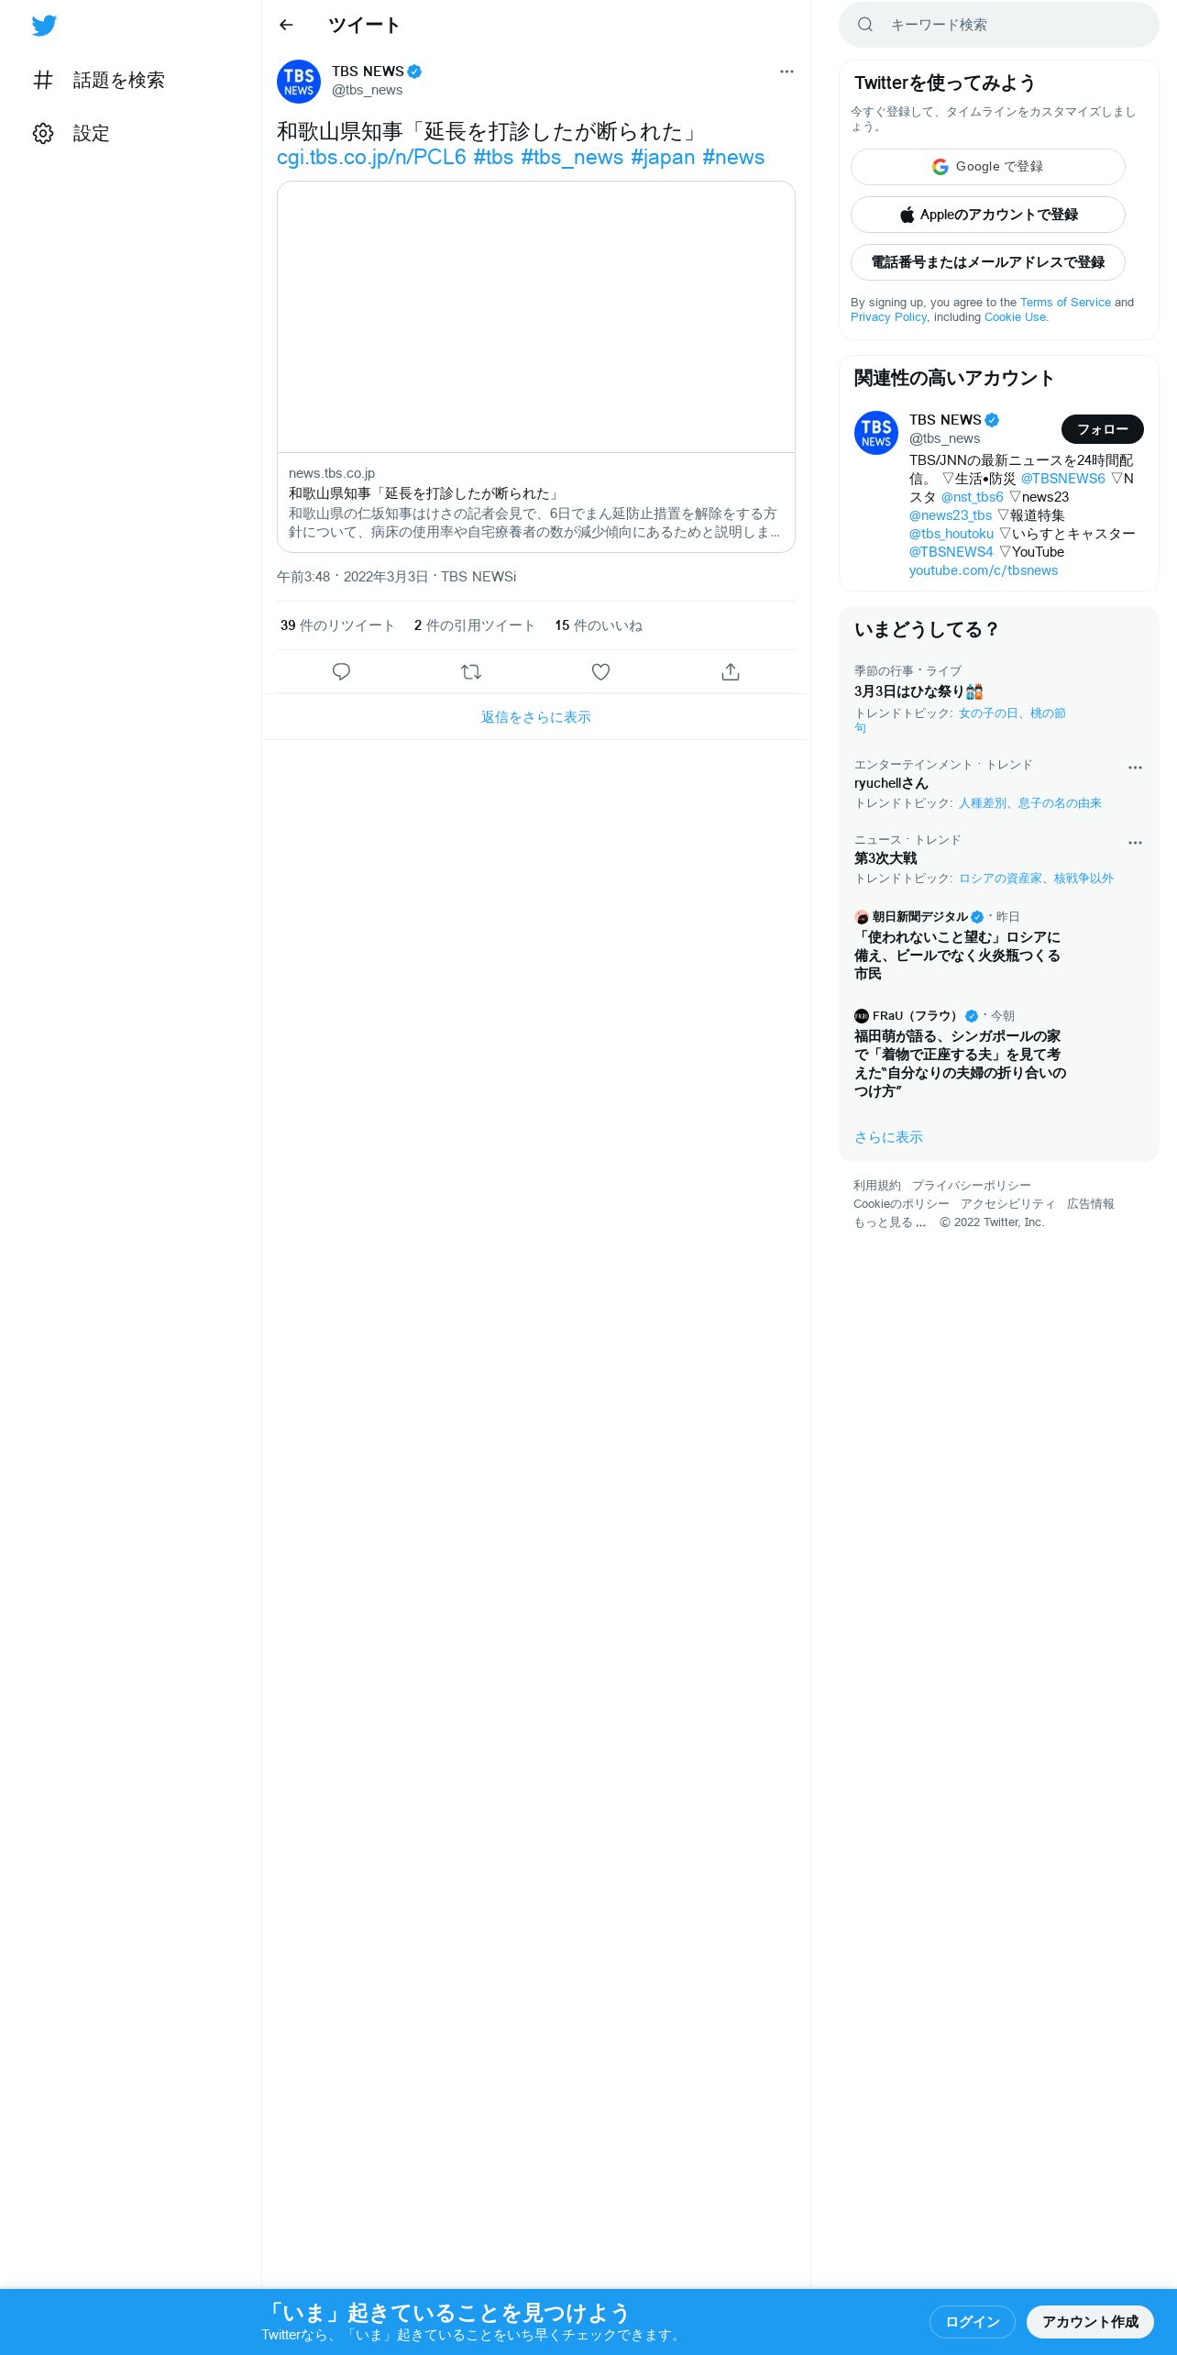Viewport: 1177px width, 2355px height.
Task: Open the #tbs hashtag
Action: [x=493, y=157]
